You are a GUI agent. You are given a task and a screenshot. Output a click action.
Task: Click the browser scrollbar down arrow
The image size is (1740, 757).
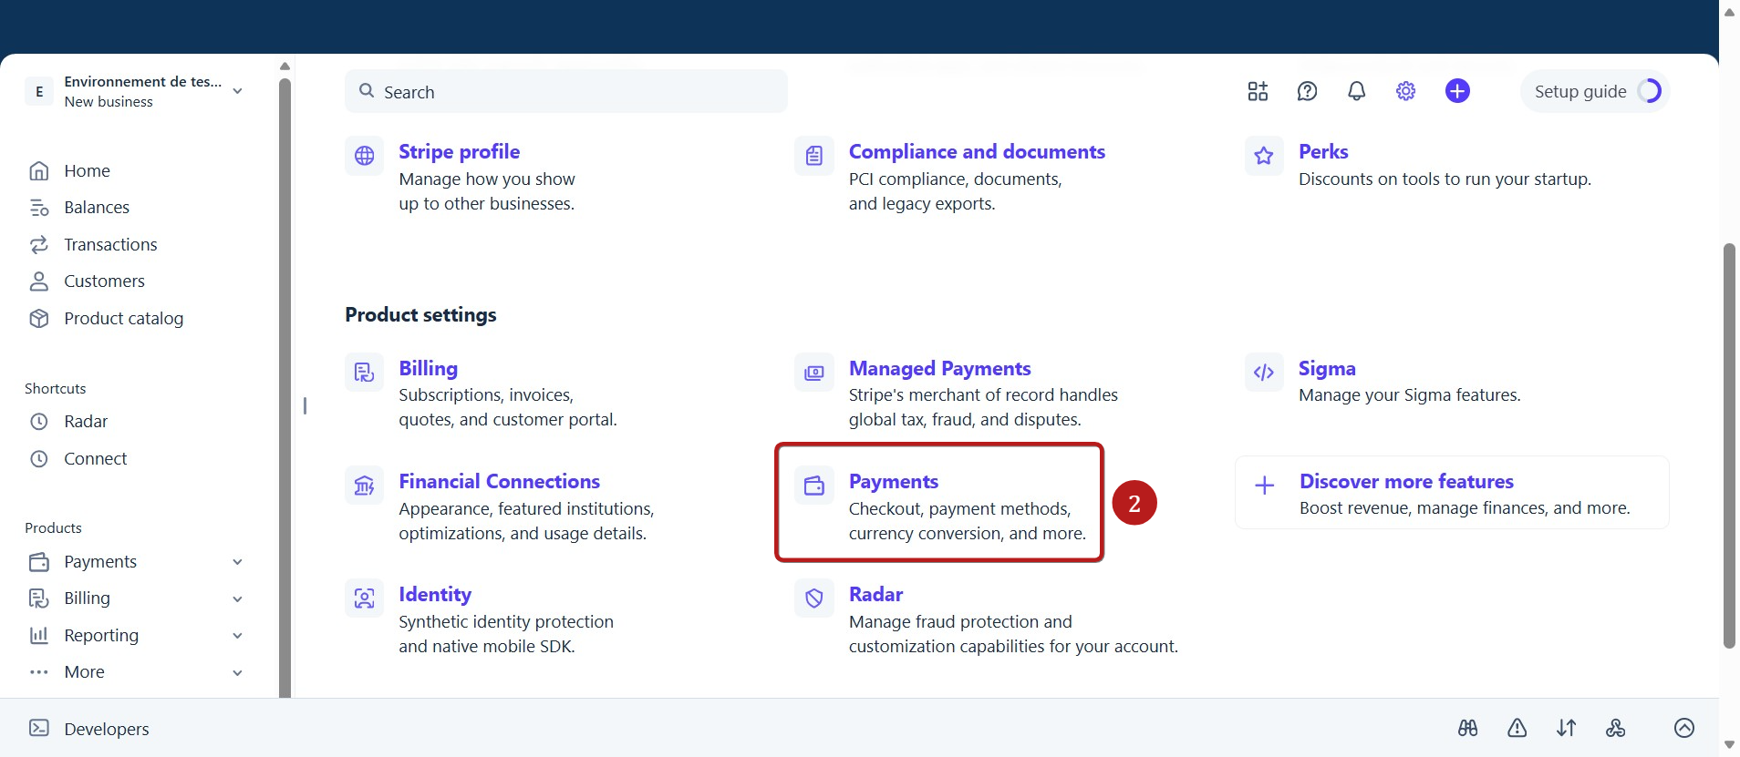(x=1729, y=745)
